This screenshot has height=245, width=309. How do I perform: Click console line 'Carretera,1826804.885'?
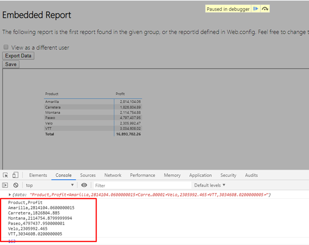34,213
